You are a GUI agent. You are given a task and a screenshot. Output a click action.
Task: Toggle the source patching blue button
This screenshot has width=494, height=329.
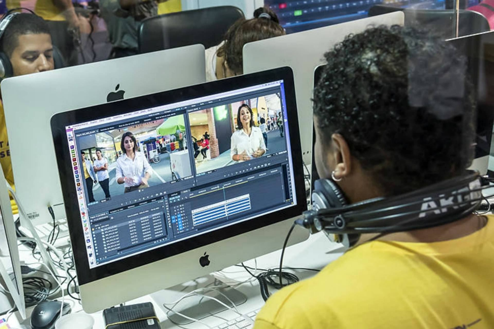[x=173, y=218]
